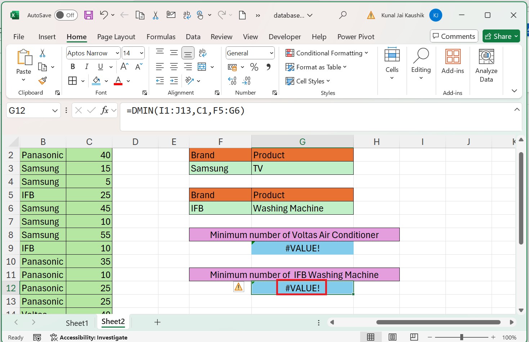Decrease font size with the smaller A icon
The width and height of the screenshot is (529, 342).
coord(139,67)
